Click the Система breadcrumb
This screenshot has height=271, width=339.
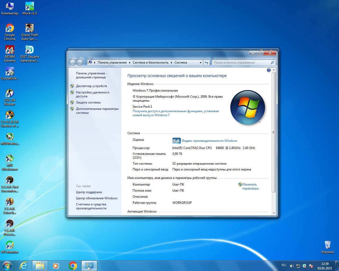(181, 62)
